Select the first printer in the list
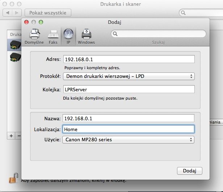This screenshot has width=223, height=192. pos(14,45)
